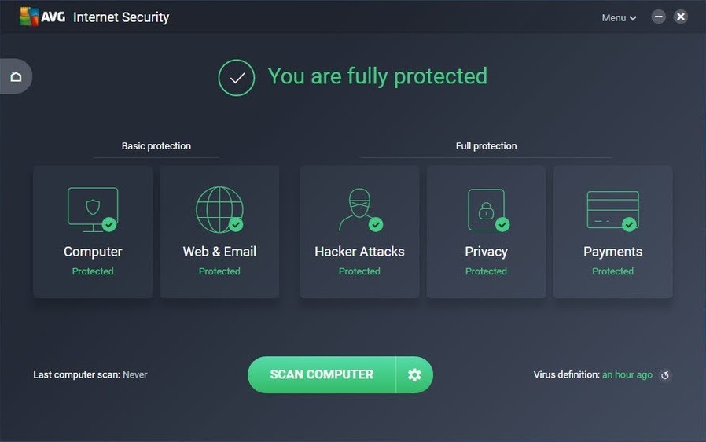Open the Payments tile label

click(612, 252)
